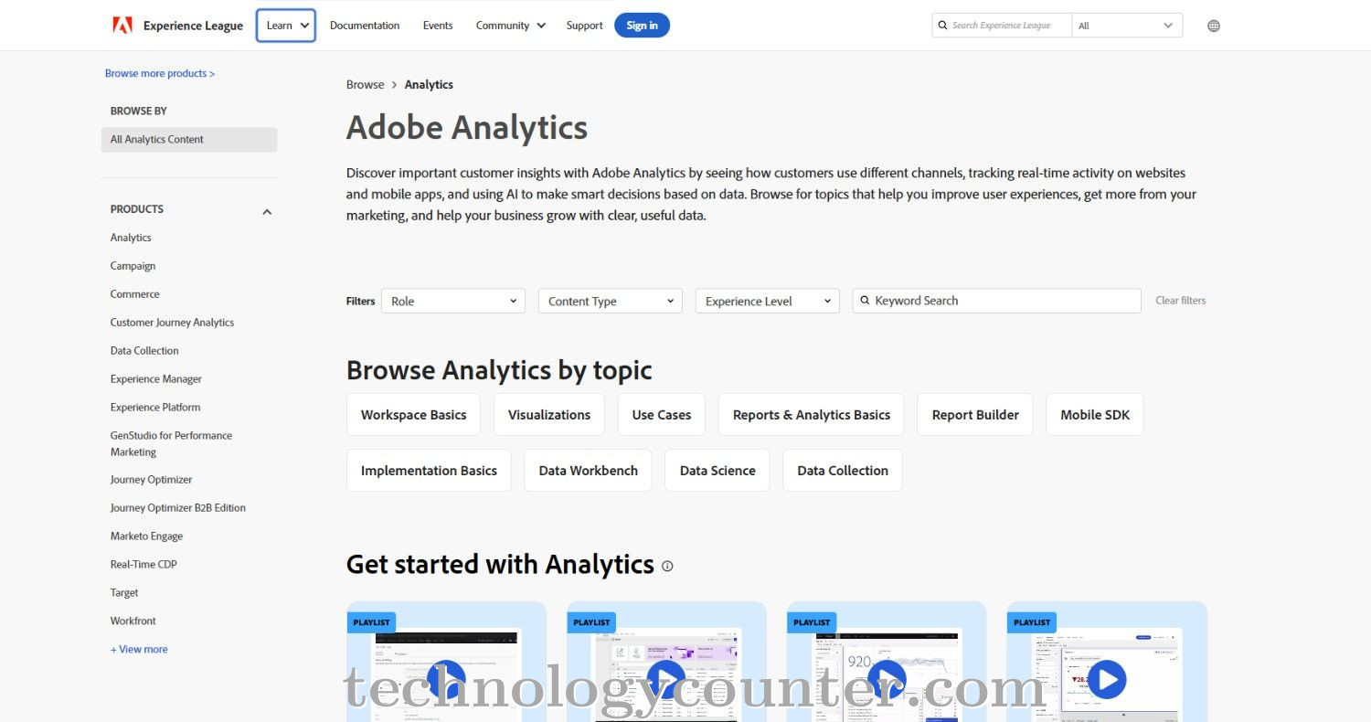Open the globe language selector icon
The width and height of the screenshot is (1371, 722).
tap(1213, 25)
